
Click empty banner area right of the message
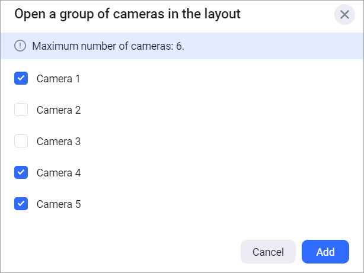point(273,46)
